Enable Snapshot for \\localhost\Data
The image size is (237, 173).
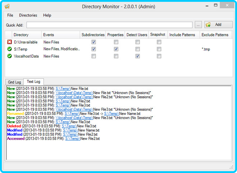[x=159, y=56]
